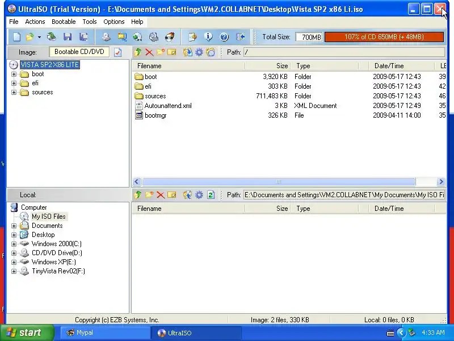
Task: Sort image files by Date/Time column header
Action: click(x=401, y=66)
